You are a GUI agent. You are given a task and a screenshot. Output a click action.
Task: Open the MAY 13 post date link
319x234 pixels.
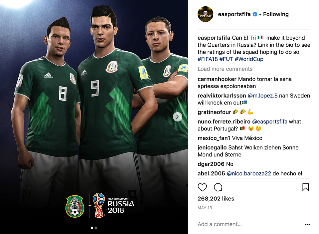pyautogui.click(x=205, y=208)
